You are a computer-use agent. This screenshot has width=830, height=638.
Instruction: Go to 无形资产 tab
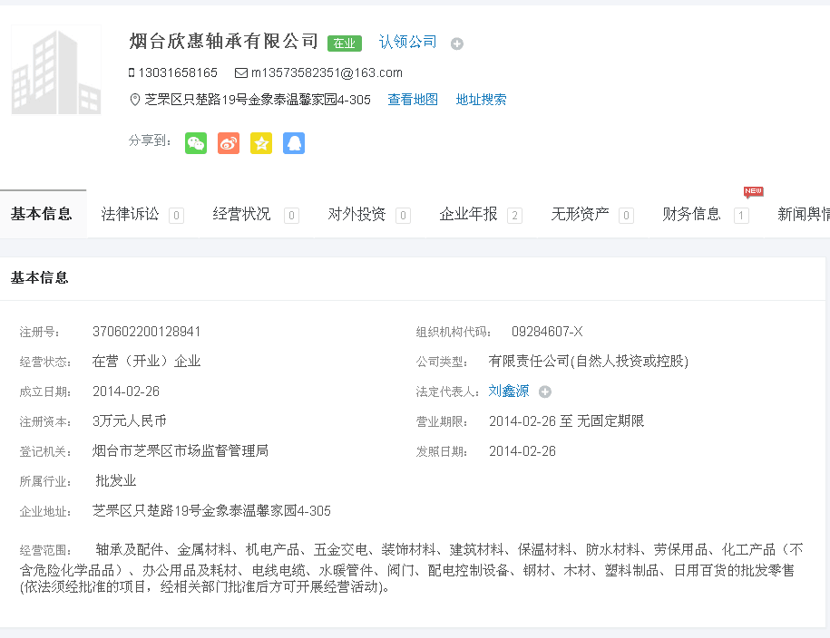(581, 215)
